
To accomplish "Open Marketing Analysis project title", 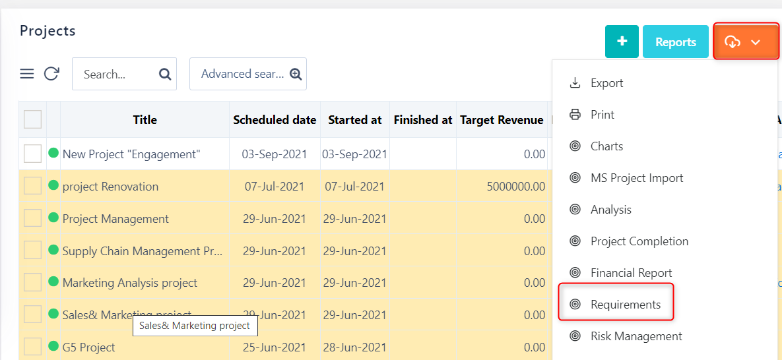I will 129,283.
